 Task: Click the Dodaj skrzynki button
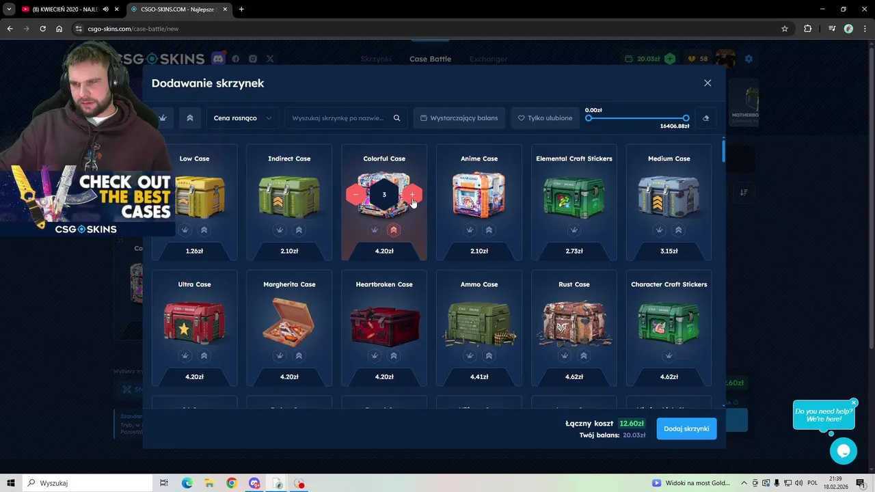[x=686, y=428]
